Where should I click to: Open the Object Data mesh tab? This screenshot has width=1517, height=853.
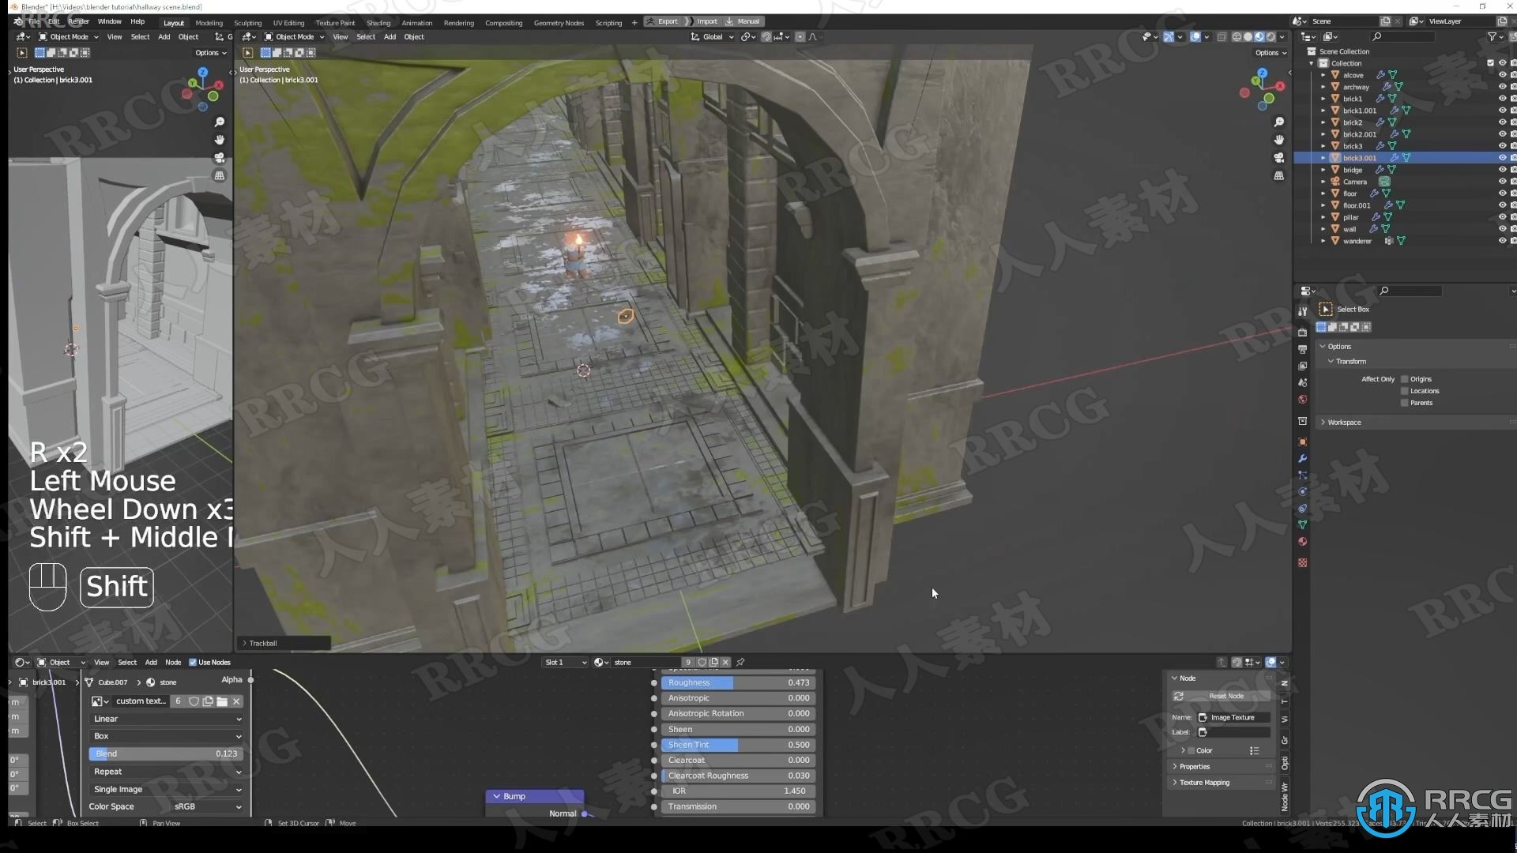coord(1302,524)
